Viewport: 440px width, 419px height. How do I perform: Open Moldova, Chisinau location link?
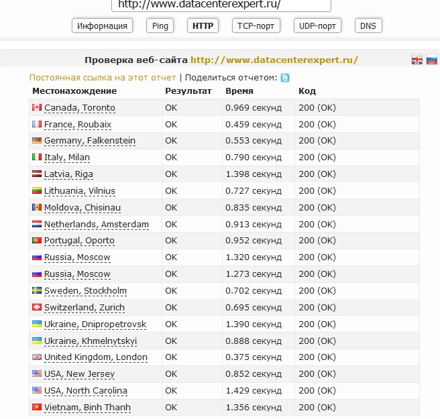pos(82,208)
